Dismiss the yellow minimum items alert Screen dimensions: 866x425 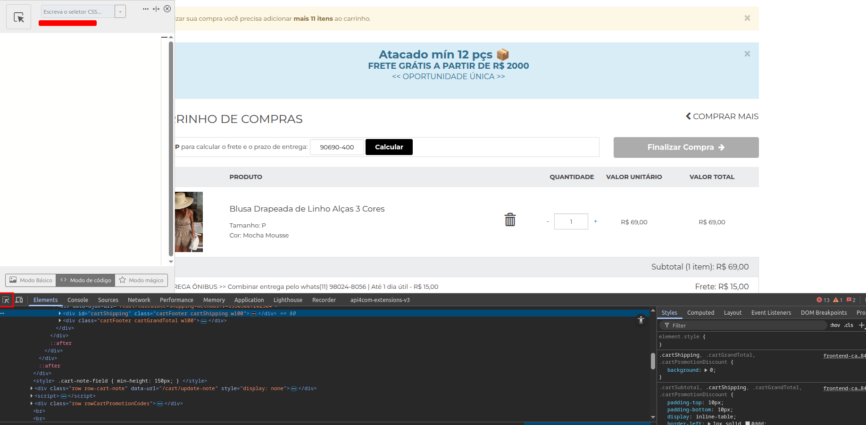pyautogui.click(x=747, y=18)
